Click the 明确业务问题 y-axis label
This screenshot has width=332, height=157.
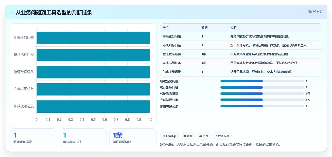tap(24, 38)
